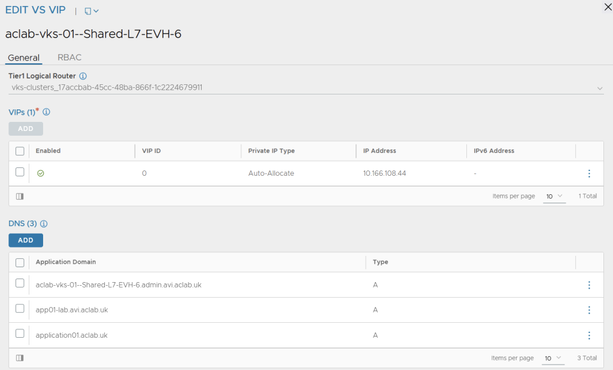The image size is (613, 370).
Task: Click the info icon beside VIPs (1)
Action: 46,112
